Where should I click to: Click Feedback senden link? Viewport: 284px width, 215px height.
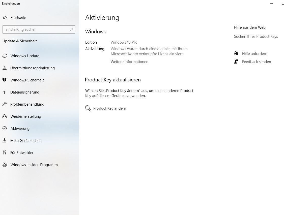257,62
